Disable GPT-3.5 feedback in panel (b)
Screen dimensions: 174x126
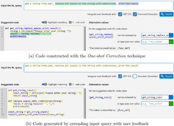120,76
